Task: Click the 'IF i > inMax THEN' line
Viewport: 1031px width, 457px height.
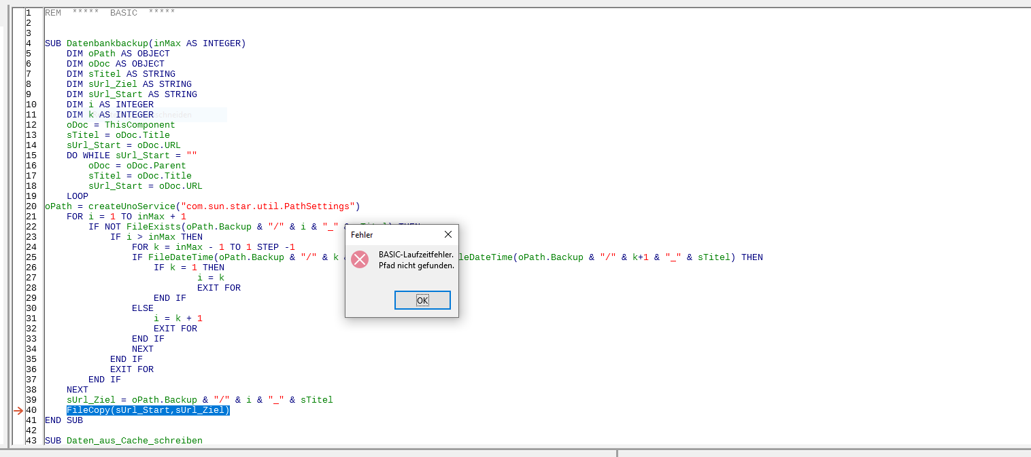Action: [x=156, y=237]
